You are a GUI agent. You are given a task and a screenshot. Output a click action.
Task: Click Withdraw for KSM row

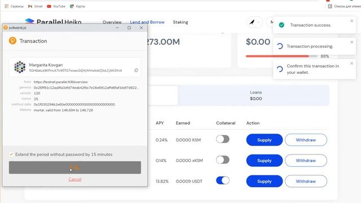306,140
